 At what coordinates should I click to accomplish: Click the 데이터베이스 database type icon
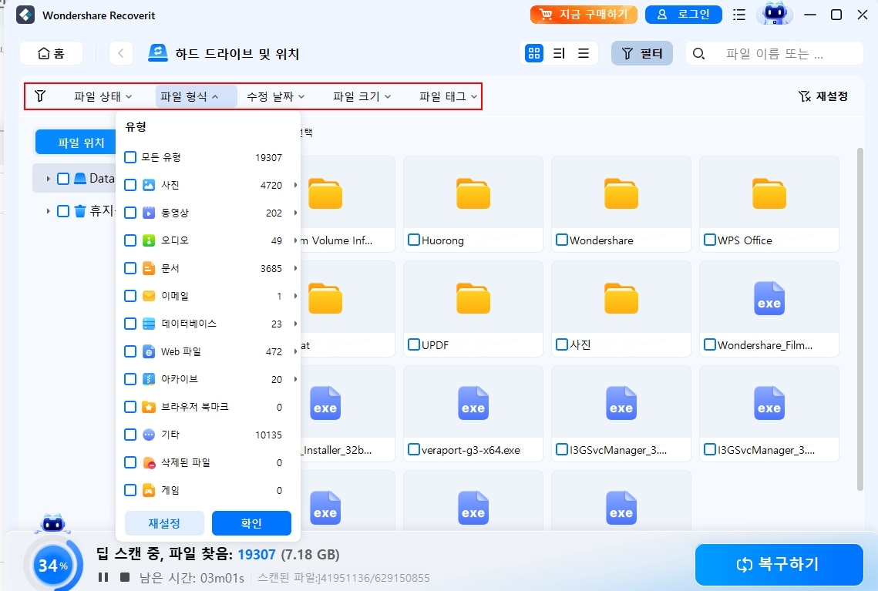[x=148, y=324]
